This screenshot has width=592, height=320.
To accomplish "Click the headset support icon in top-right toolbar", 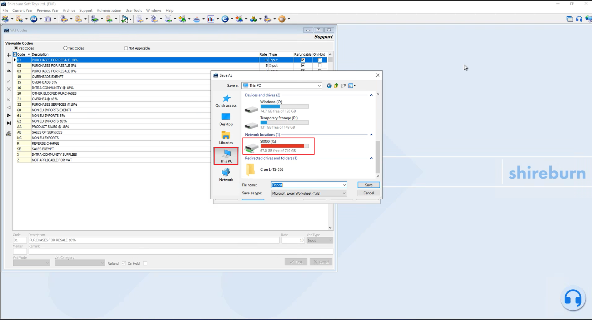I will (x=579, y=19).
